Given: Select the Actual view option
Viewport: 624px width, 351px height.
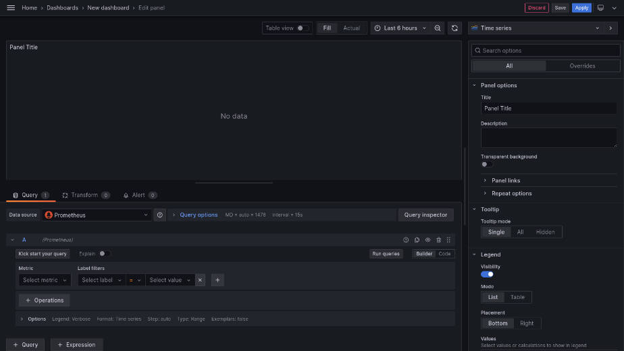Looking at the screenshot, I should click(x=351, y=28).
